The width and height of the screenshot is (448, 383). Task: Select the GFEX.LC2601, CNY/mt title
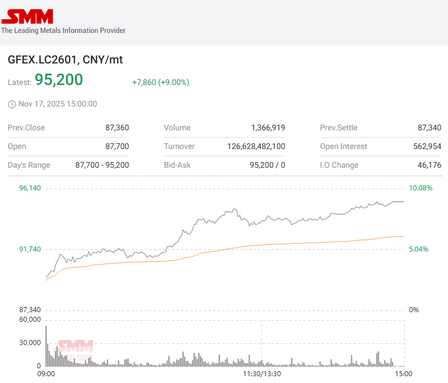65,59
